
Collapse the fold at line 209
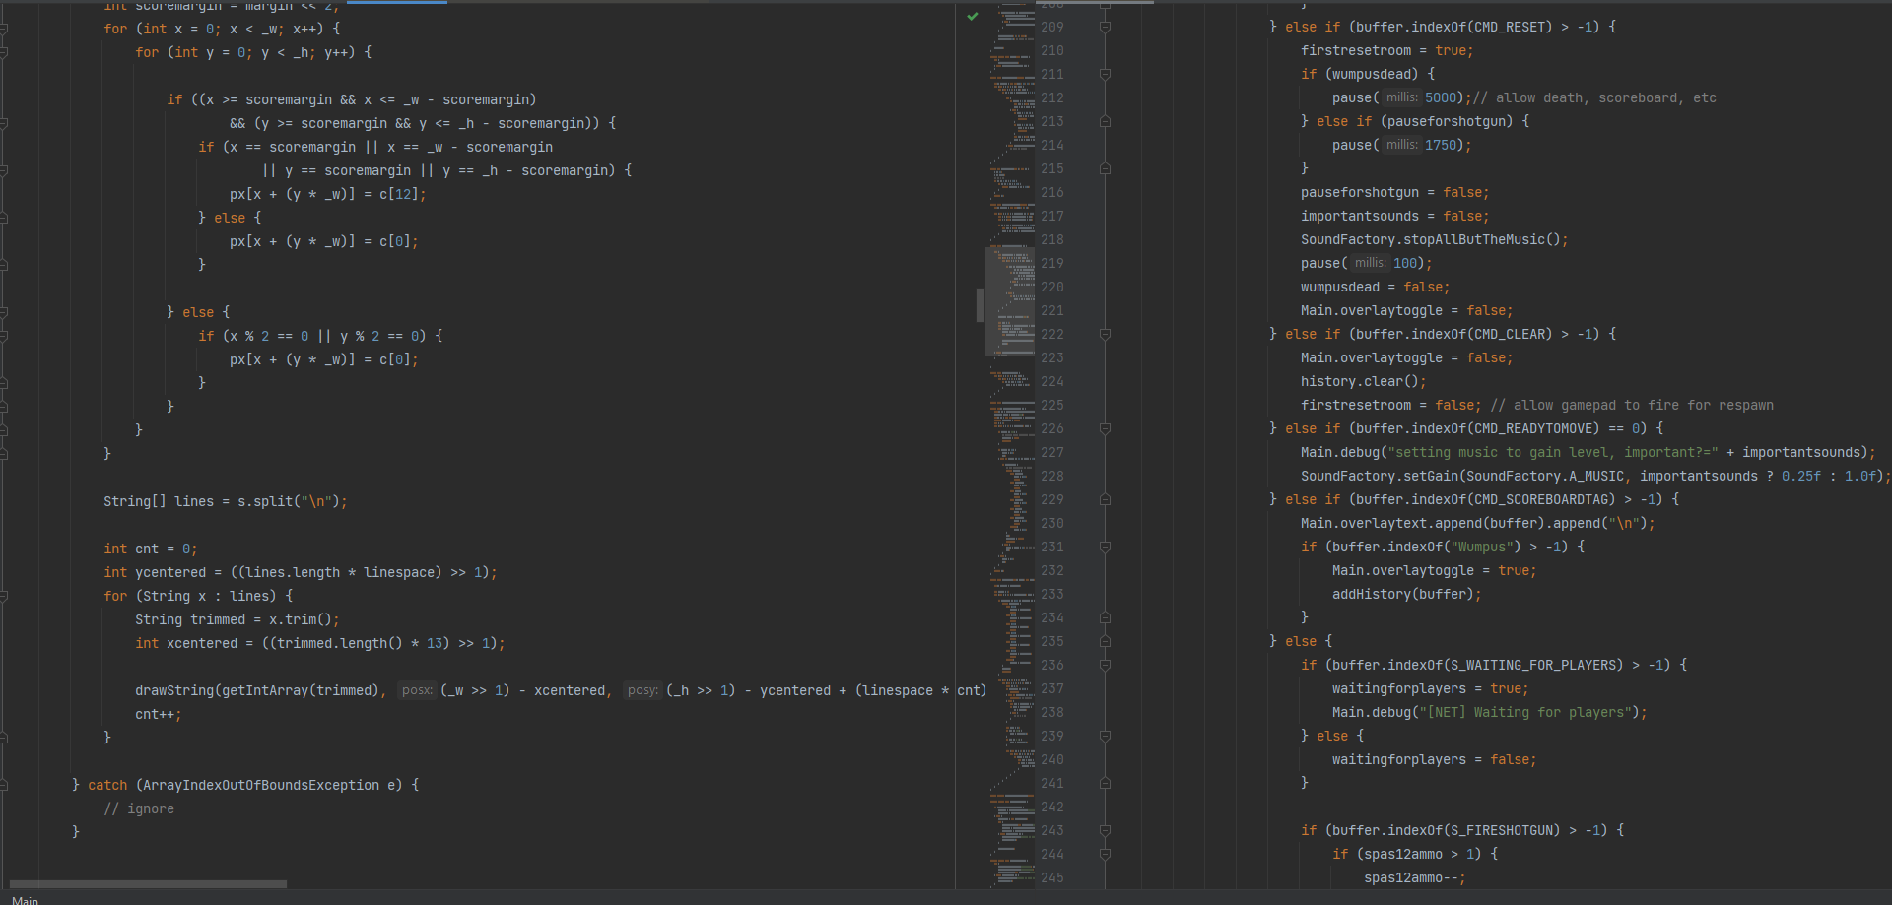pyautogui.click(x=1105, y=28)
